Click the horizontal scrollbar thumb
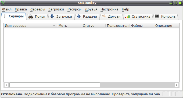183x98 pixels. coord(55,85)
